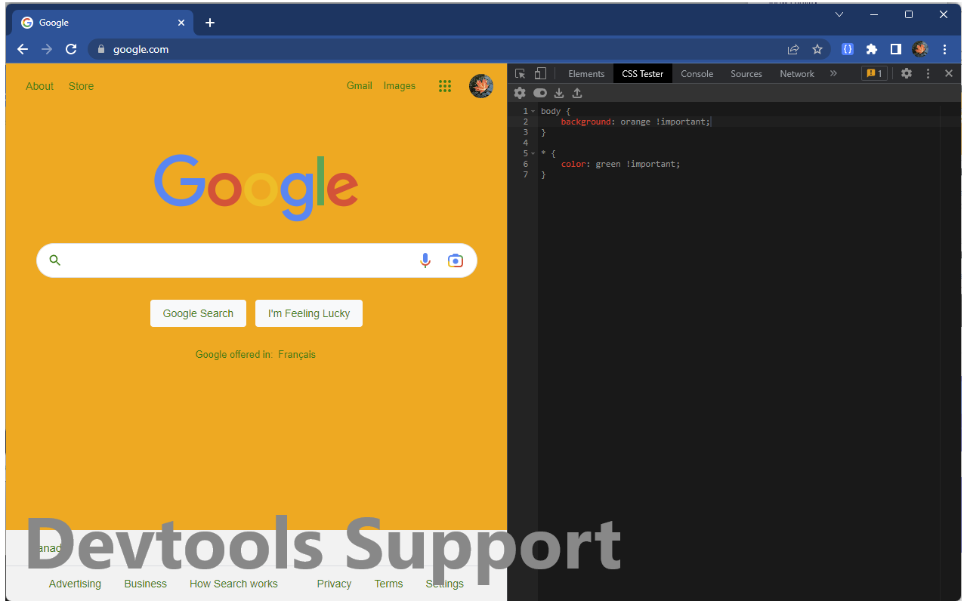This screenshot has width=967, height=604.
Task: Open the Network tab
Action: [797, 73]
